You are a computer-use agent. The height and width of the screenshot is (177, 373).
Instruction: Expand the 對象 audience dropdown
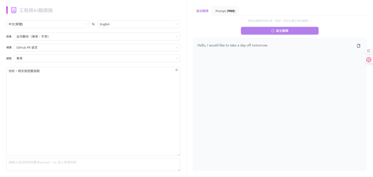pos(97,37)
